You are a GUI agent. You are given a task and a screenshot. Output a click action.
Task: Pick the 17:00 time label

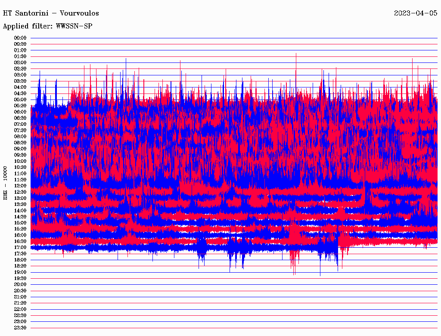(x=20, y=247)
